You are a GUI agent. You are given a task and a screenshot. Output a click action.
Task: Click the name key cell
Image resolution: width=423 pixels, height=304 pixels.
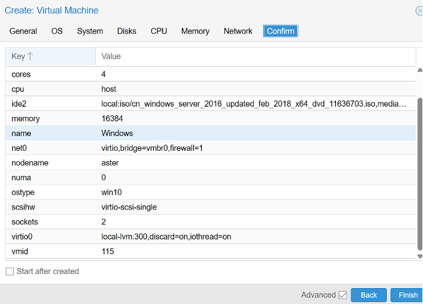pyautogui.click(x=50, y=133)
